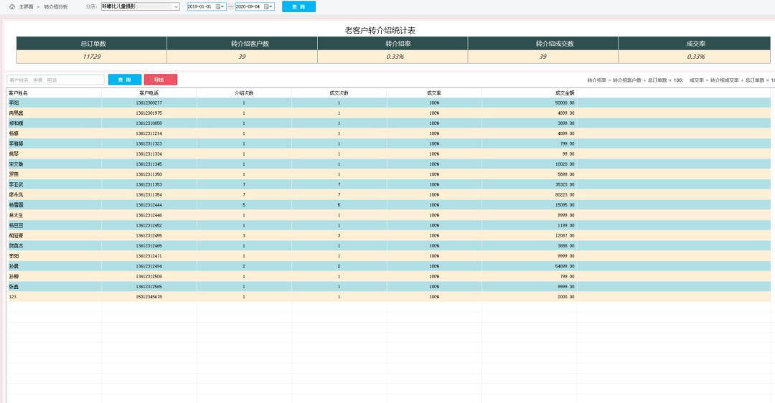Click the 50000.00 amount cell

[565, 103]
